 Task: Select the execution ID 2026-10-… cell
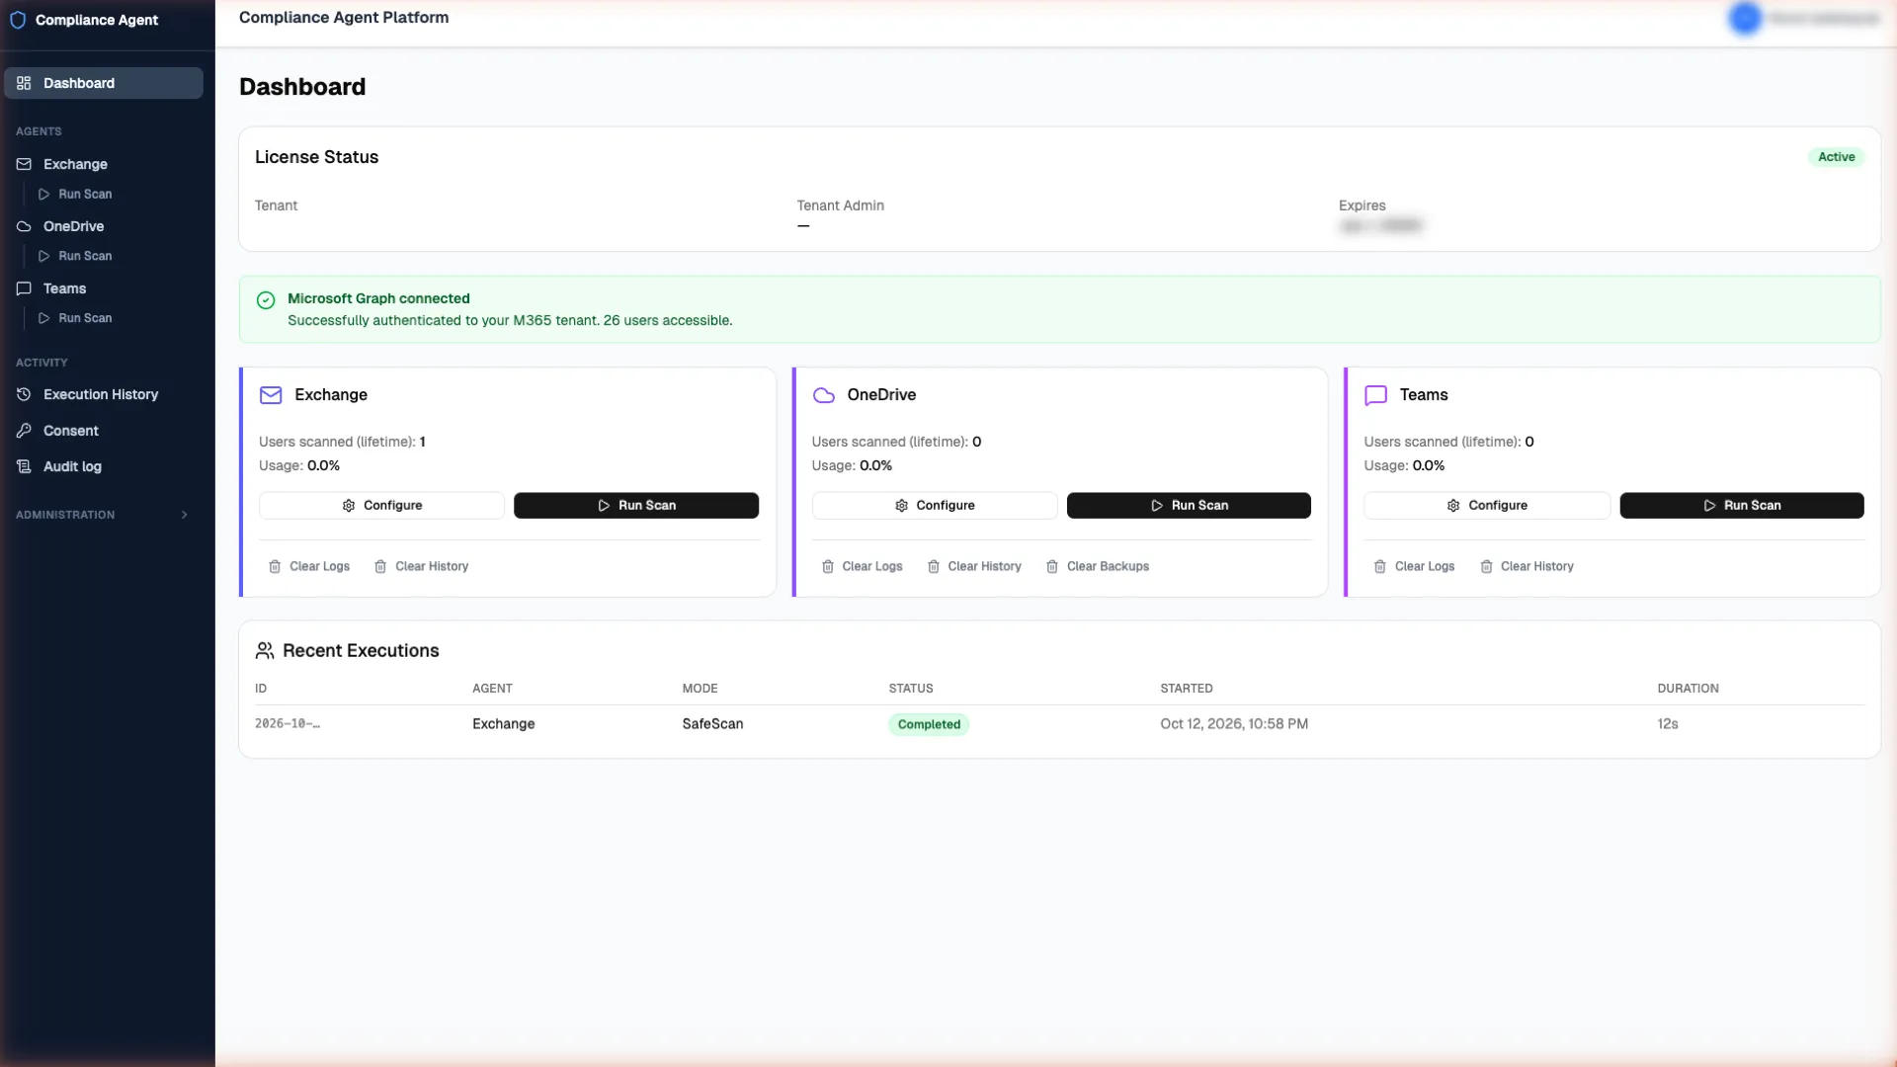point(288,724)
